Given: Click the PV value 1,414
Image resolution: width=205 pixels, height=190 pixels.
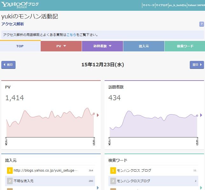Looking at the screenshot, I should 15,98.
